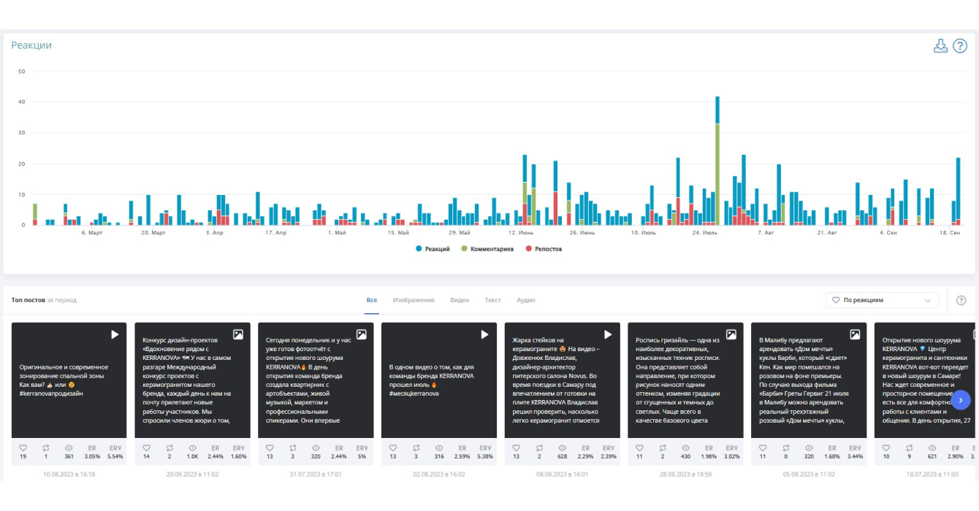Click the views eye icon under the first post
The image size is (979, 511).
(x=69, y=447)
